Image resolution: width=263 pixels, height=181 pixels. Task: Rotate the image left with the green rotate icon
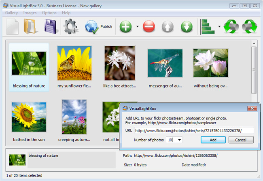[x=231, y=27]
